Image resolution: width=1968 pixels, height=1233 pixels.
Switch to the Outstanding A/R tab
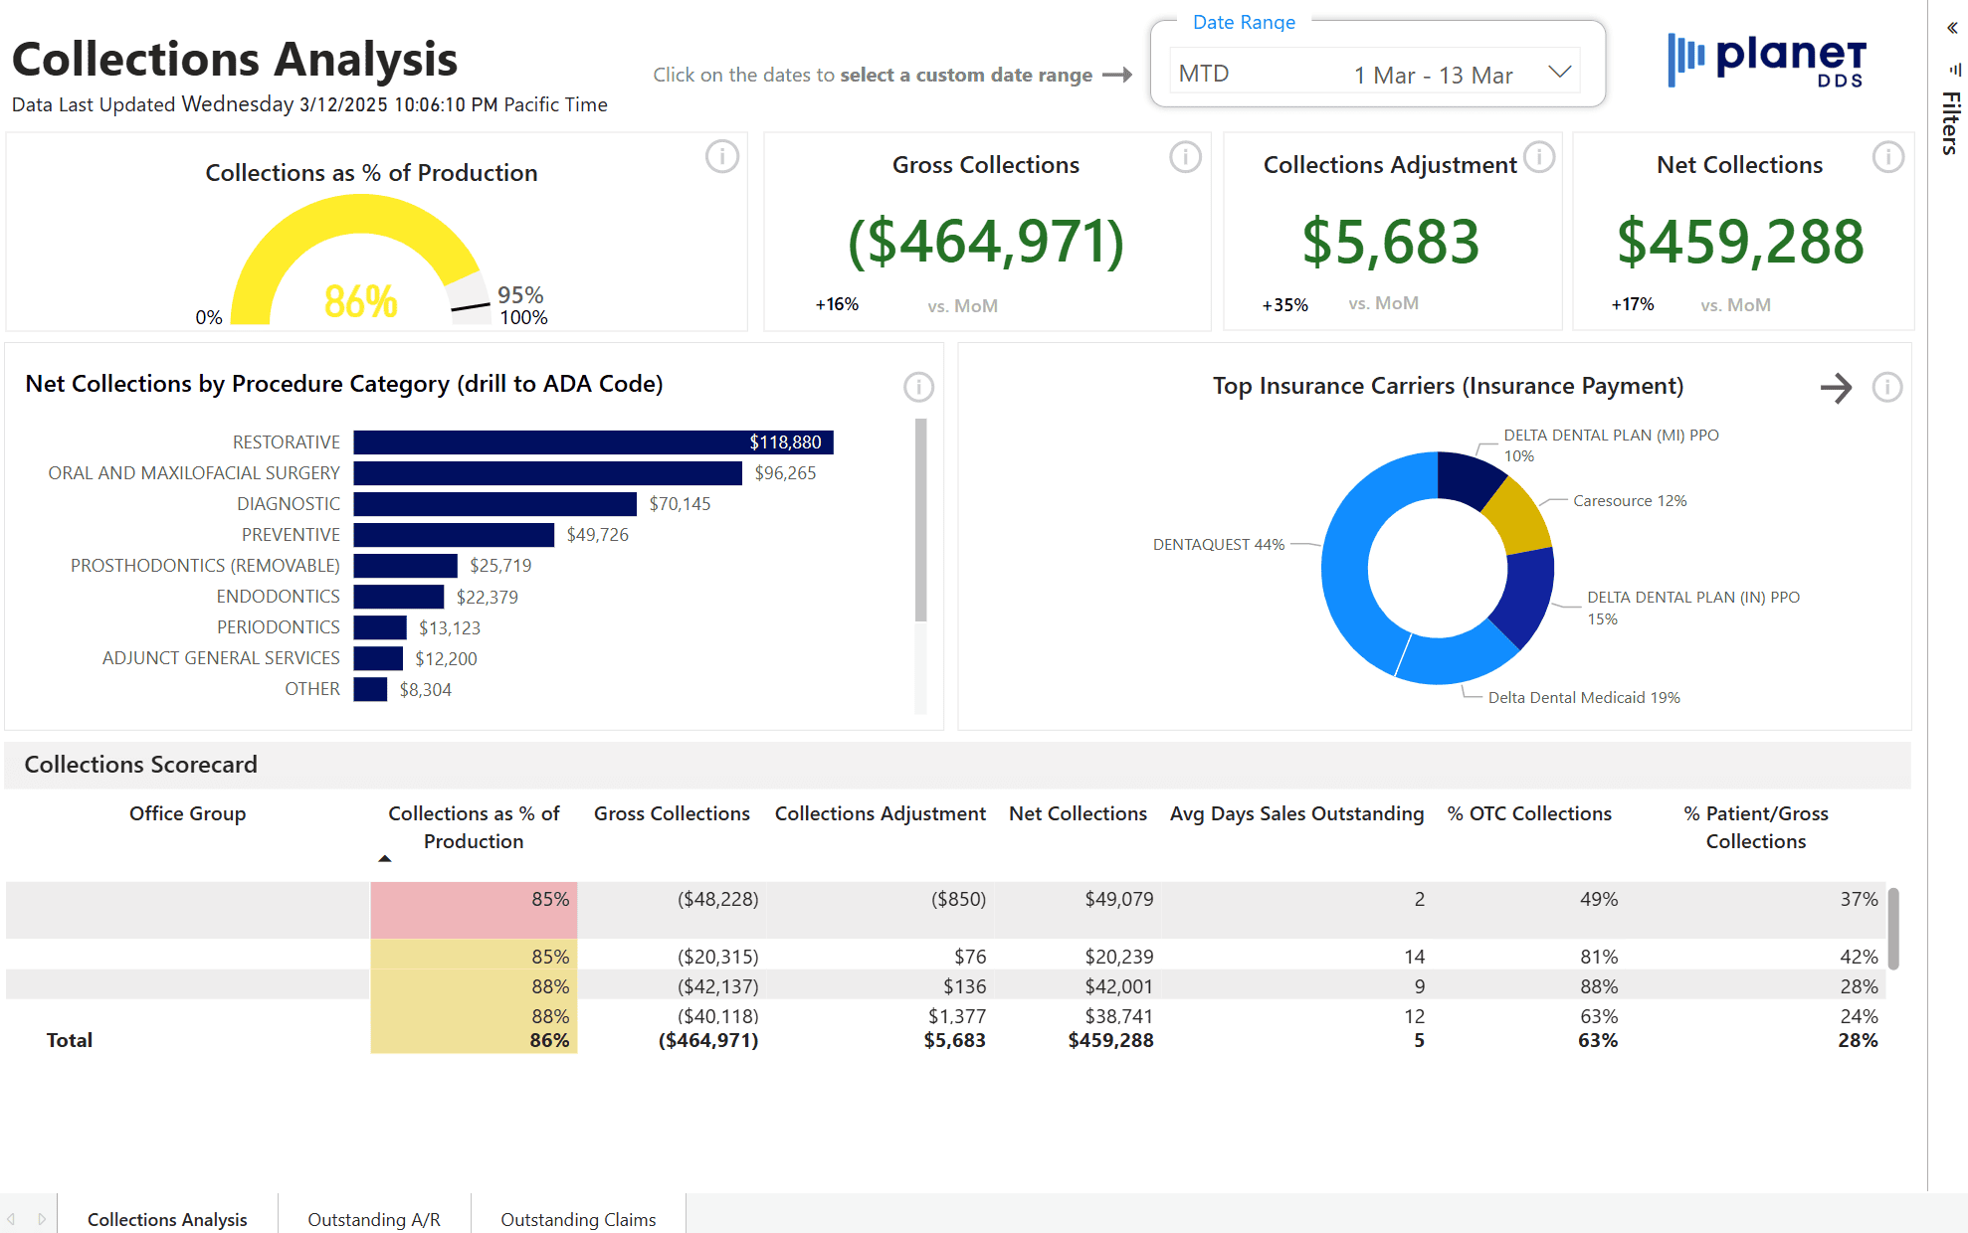[373, 1219]
